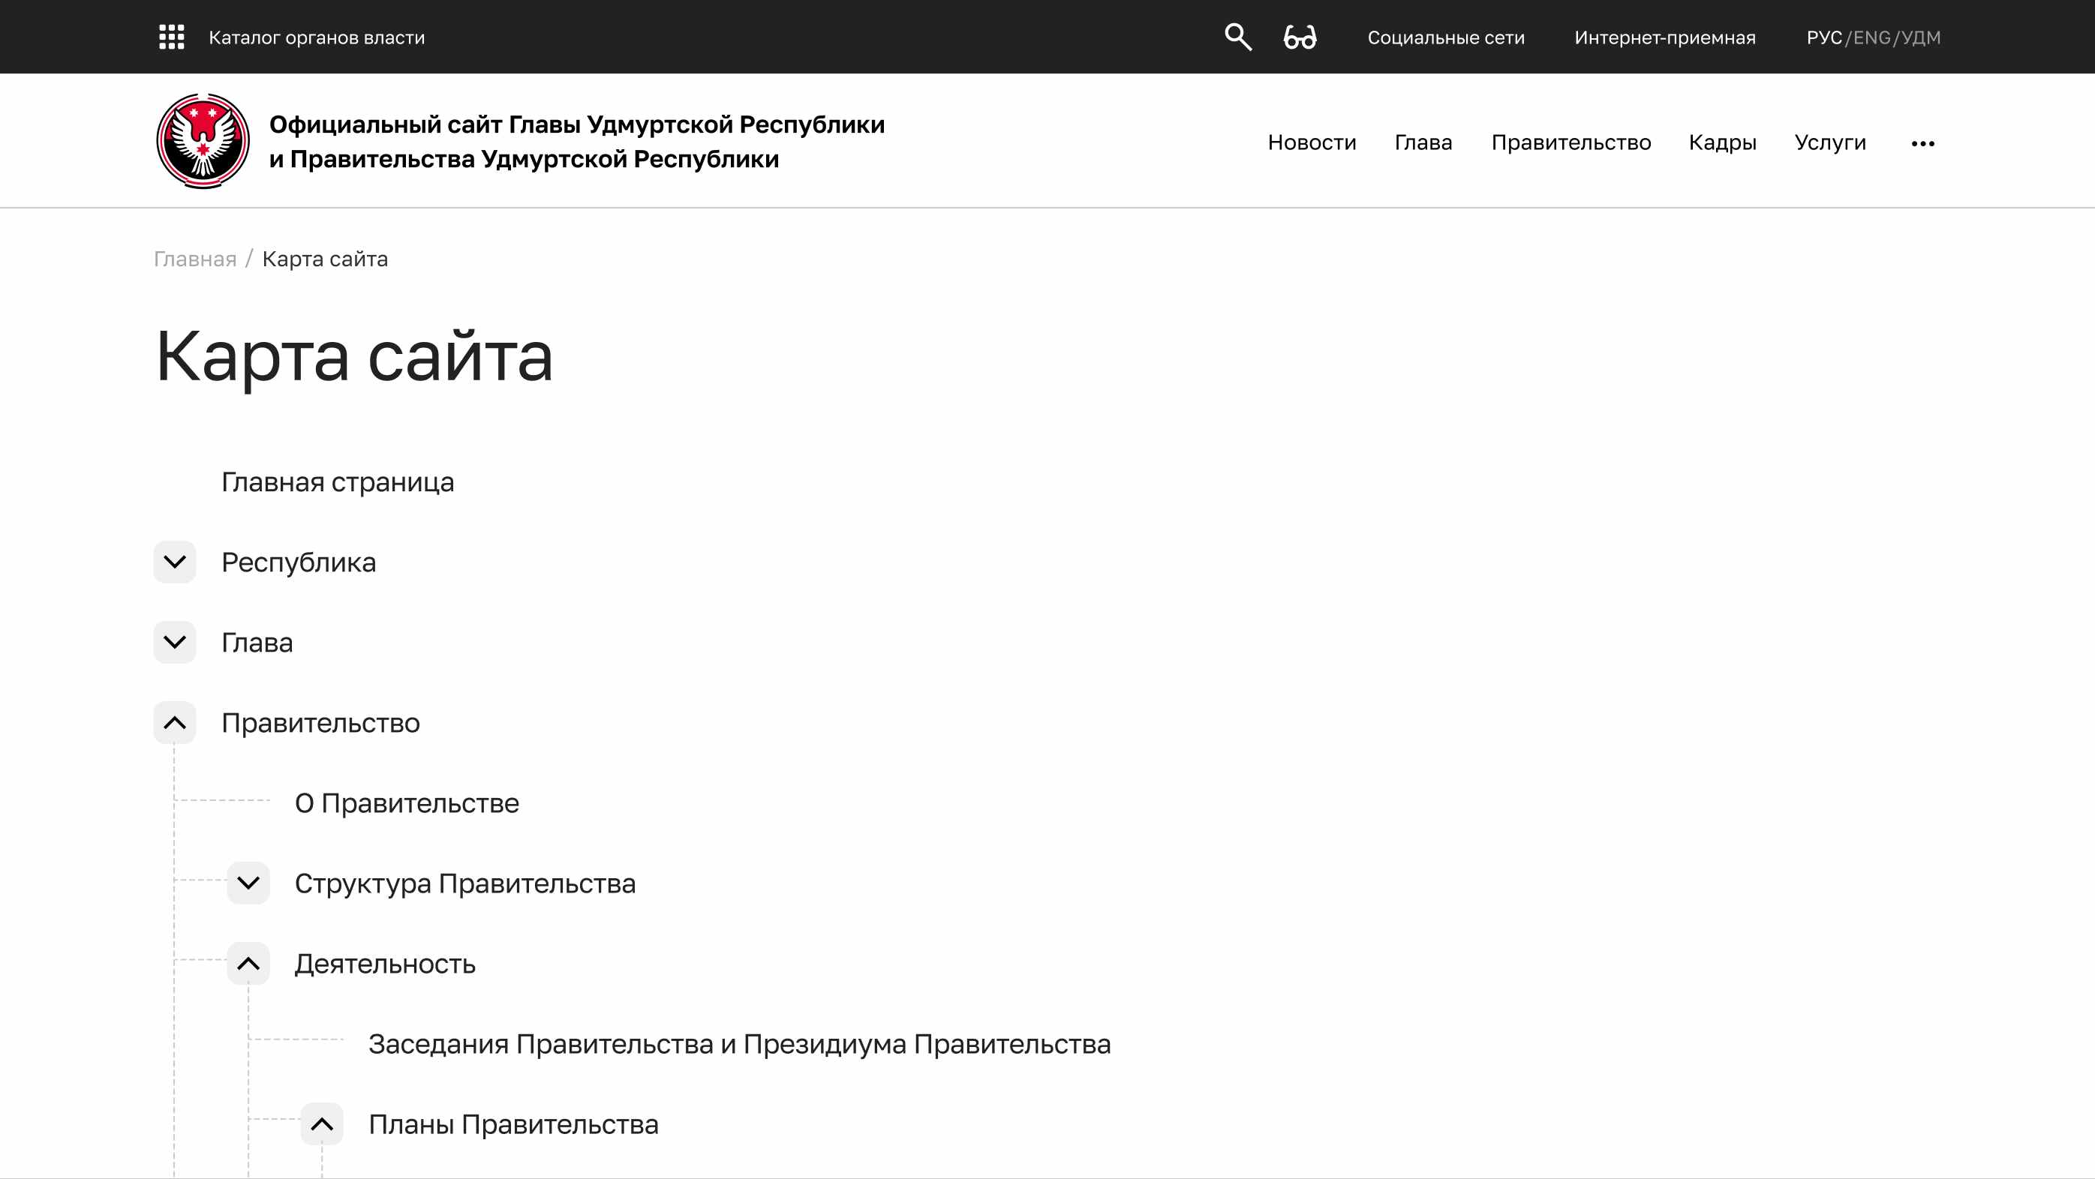Screen dimensions: 2095x1179
Task: Open Кадры in the main menu
Action: 1722,142
